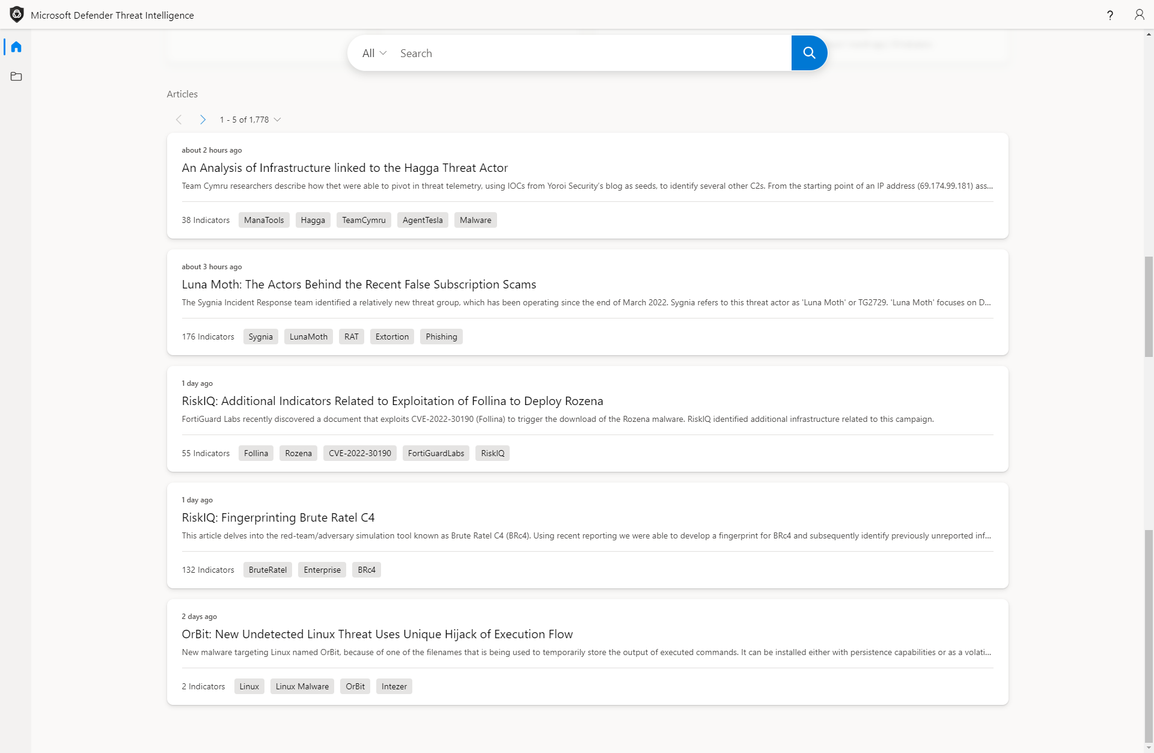Select the Rozena tag
This screenshot has height=753, width=1154.
pos(298,453)
